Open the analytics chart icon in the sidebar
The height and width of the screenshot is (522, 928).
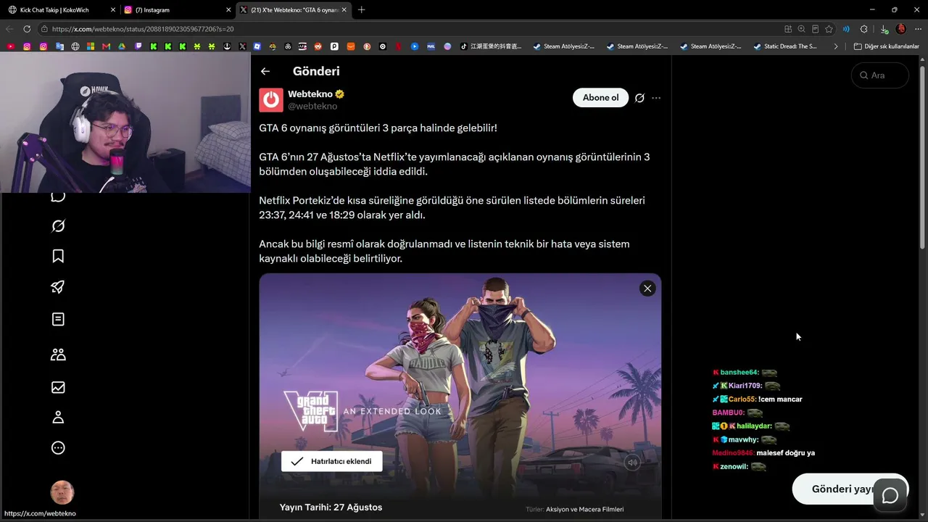[59, 387]
